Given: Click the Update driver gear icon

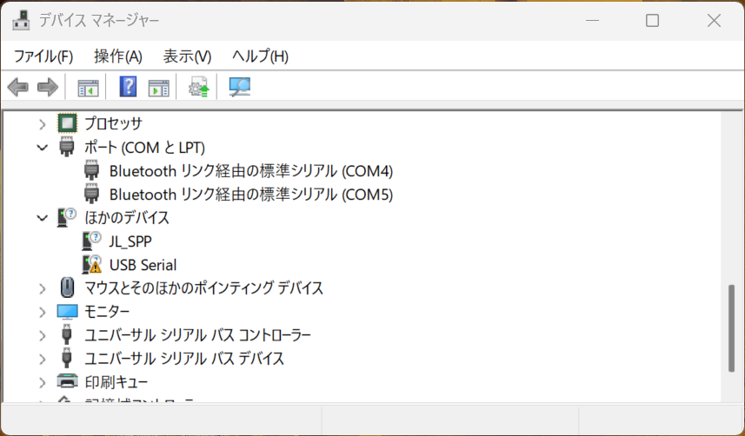Looking at the screenshot, I should point(198,87).
